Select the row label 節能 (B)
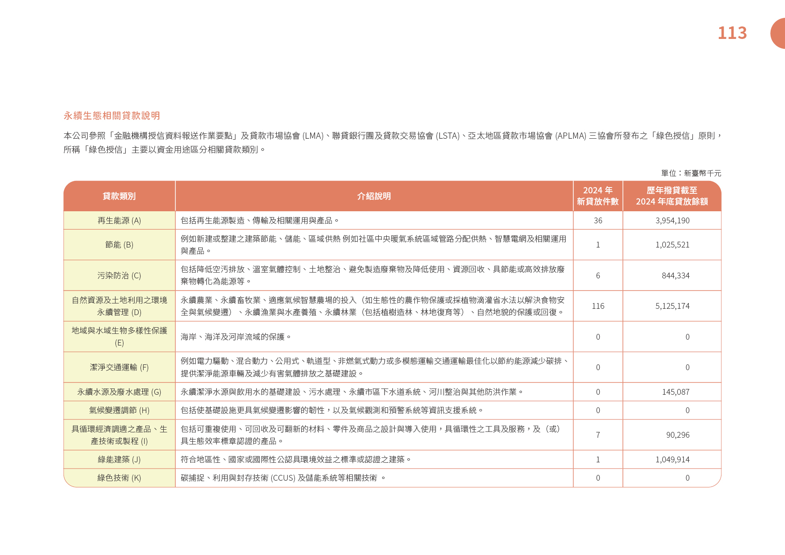 119,245
